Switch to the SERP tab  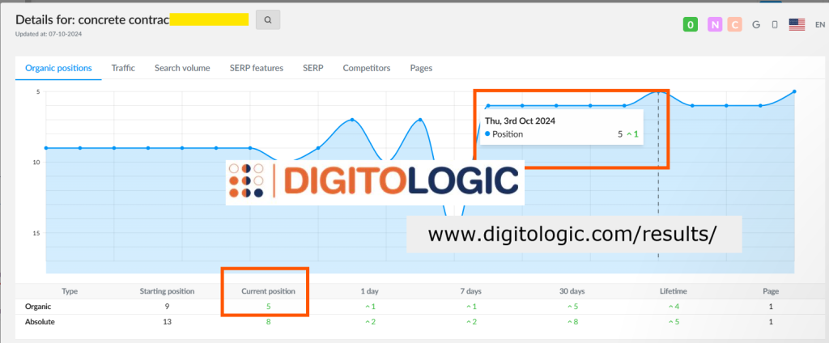click(x=313, y=68)
